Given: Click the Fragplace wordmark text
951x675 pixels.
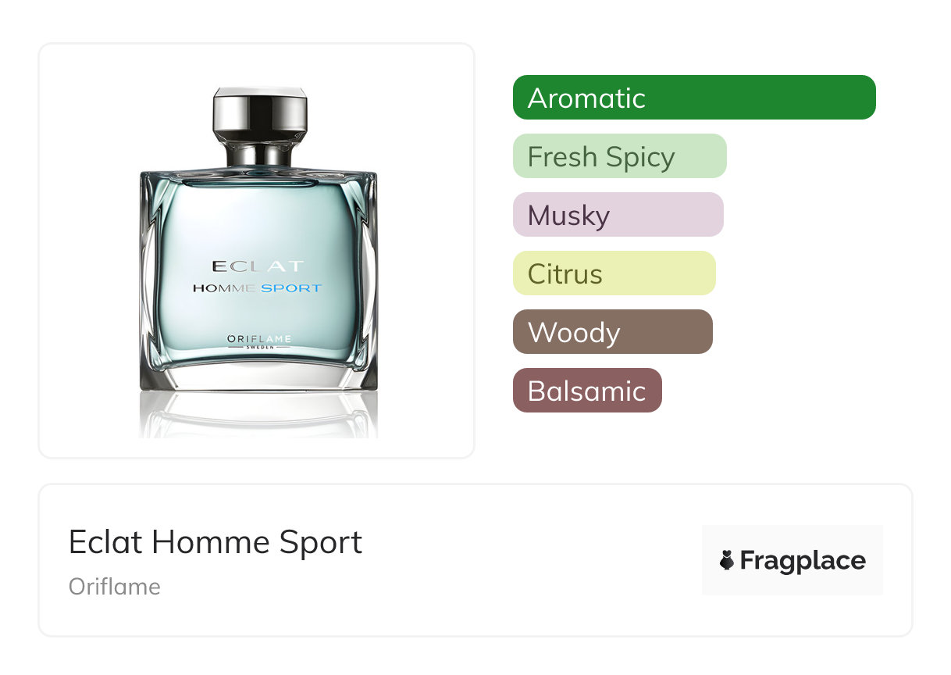Looking at the screenshot, I should (803, 561).
